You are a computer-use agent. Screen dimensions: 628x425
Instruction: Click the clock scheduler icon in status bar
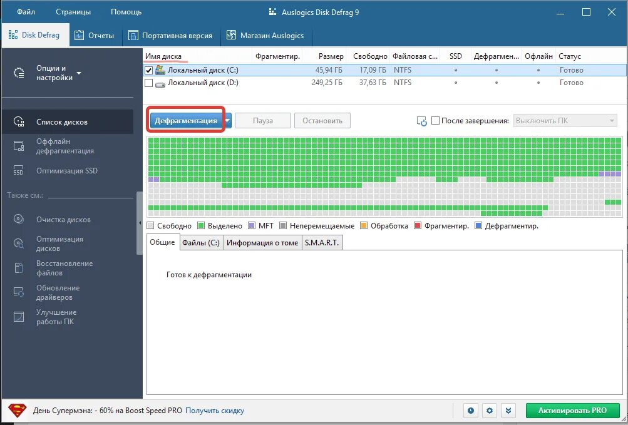471,411
